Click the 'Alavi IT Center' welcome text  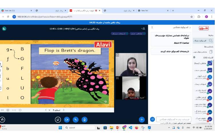tap(181, 43)
